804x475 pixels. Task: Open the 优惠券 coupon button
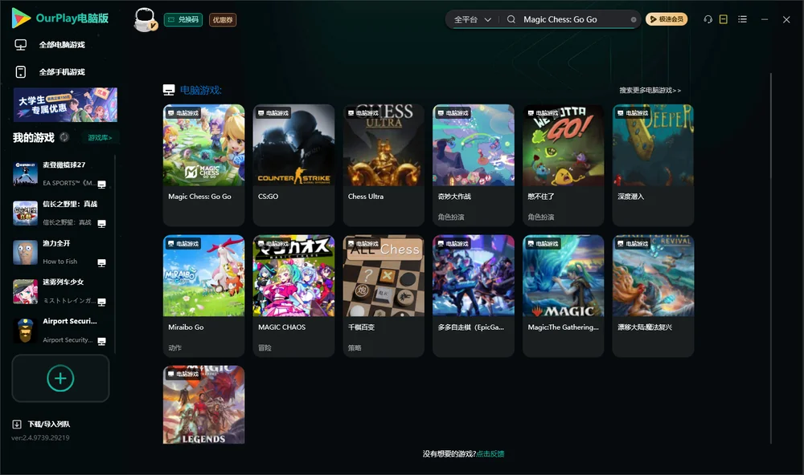pyautogui.click(x=223, y=20)
